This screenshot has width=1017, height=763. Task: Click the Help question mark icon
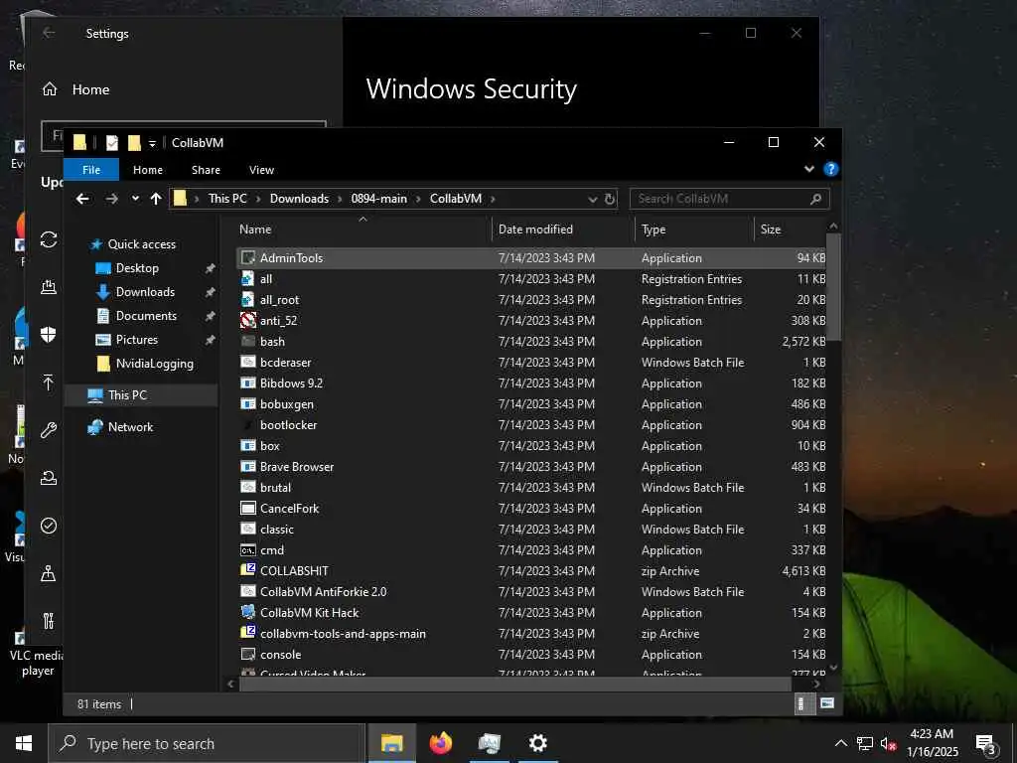(831, 169)
